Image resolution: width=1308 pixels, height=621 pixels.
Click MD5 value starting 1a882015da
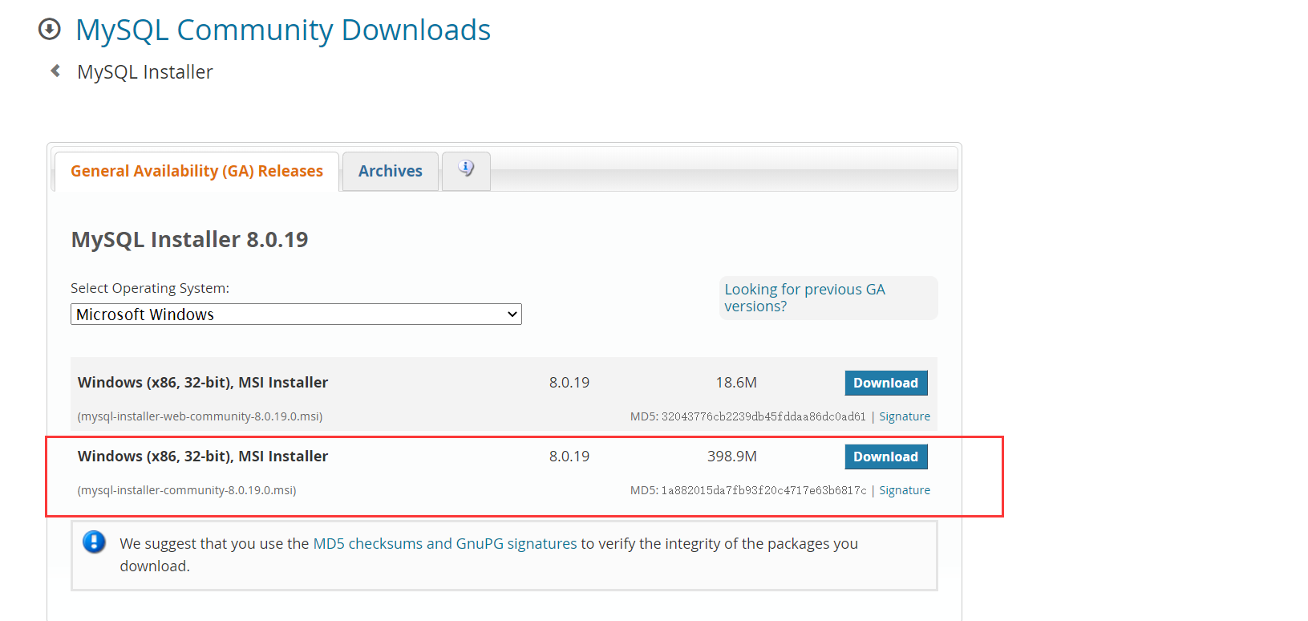[763, 490]
